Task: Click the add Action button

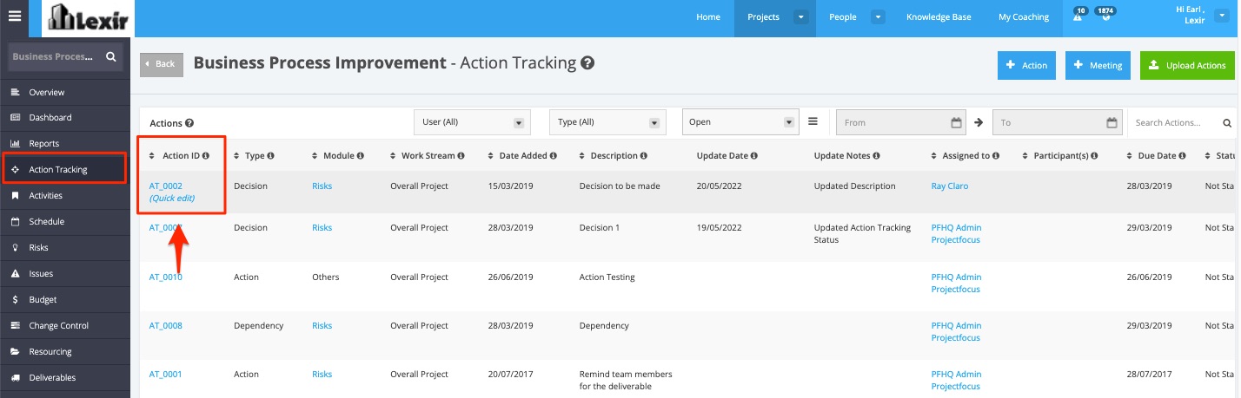Action: (x=1026, y=65)
